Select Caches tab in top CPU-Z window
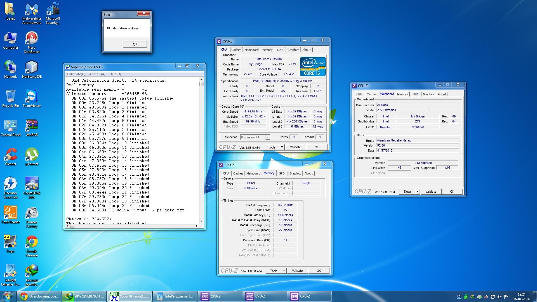This screenshot has height=302, width=537. click(236, 50)
